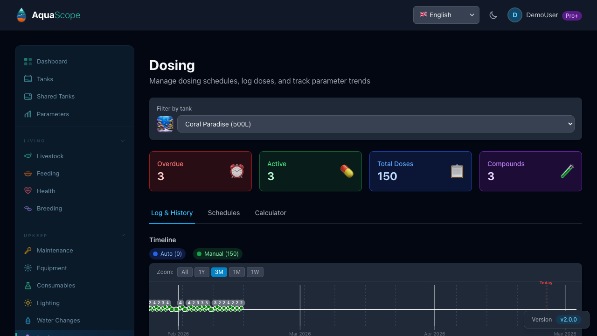Select the Maintenance wrench icon
This screenshot has width=597, height=336.
pos(28,250)
